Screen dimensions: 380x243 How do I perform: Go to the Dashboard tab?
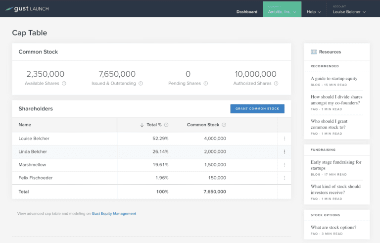(x=246, y=11)
